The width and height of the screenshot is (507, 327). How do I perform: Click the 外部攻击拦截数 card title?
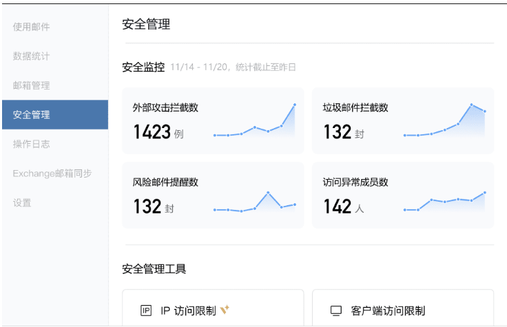pyautogui.click(x=165, y=107)
